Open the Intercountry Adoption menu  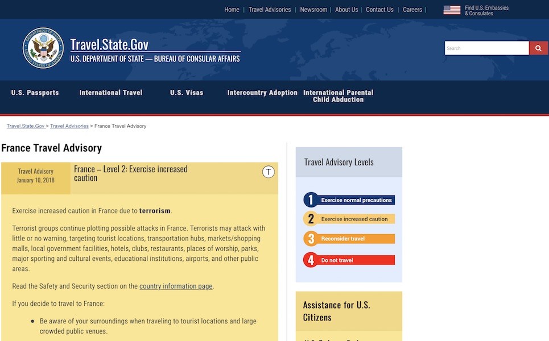point(262,93)
